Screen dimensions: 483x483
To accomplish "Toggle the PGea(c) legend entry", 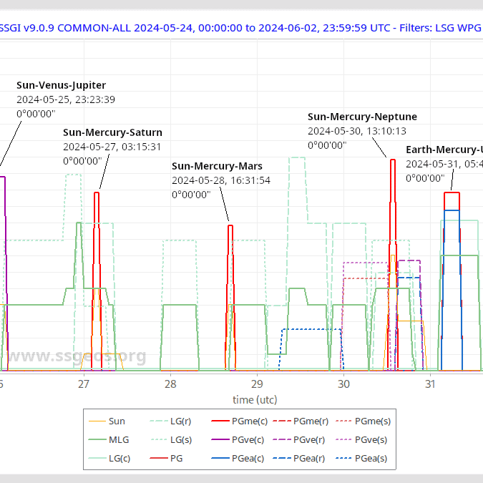I will click(238, 459).
